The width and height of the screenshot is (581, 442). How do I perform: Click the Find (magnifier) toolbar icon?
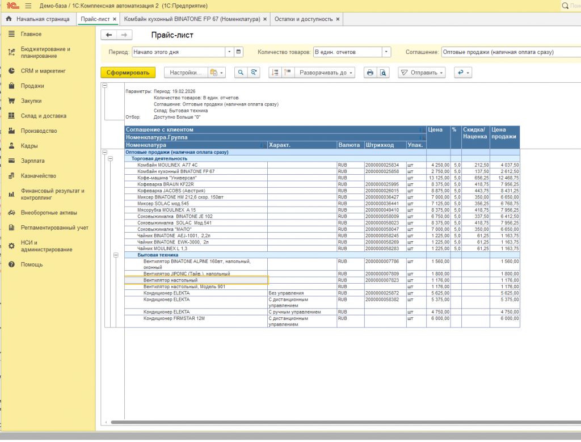pyautogui.click(x=241, y=73)
